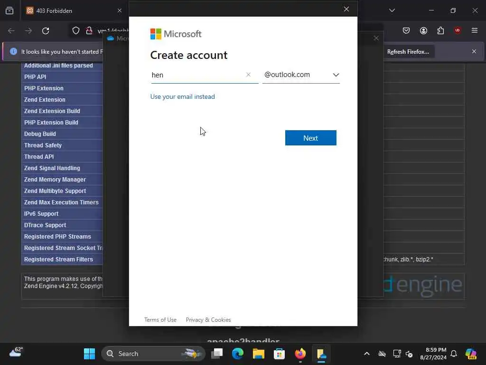Click the 'Debug Build' row label
The image size is (486, 365).
(40, 134)
